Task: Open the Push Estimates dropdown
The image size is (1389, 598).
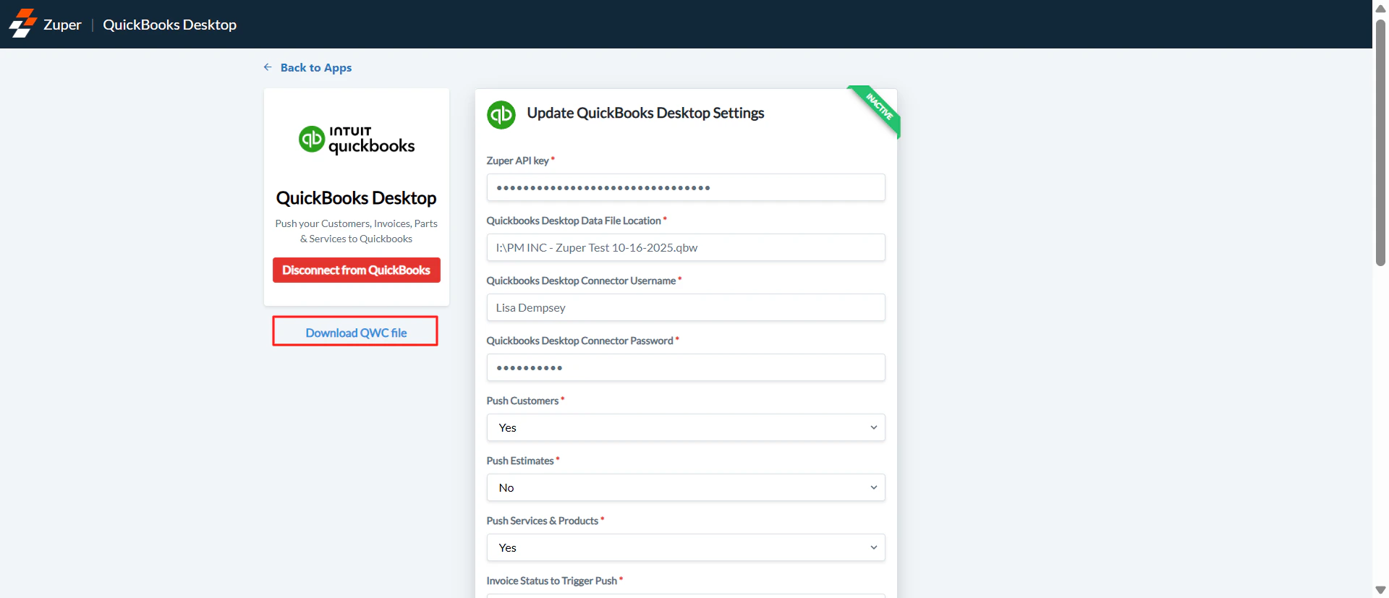Action: click(686, 487)
